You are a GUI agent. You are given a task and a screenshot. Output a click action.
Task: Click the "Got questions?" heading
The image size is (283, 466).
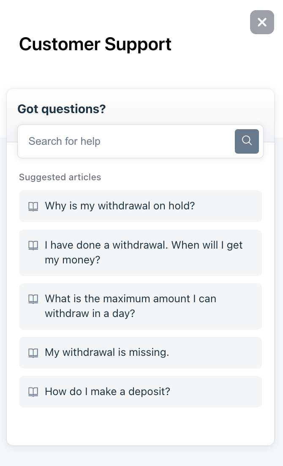62,109
